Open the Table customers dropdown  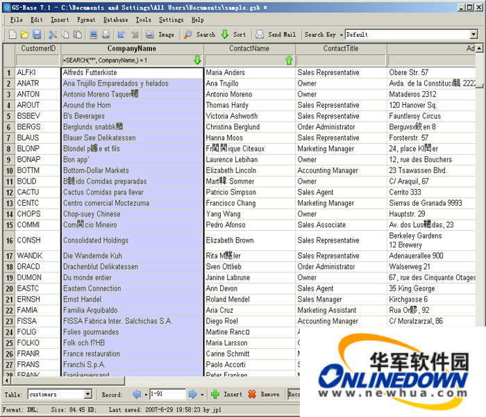(87, 394)
